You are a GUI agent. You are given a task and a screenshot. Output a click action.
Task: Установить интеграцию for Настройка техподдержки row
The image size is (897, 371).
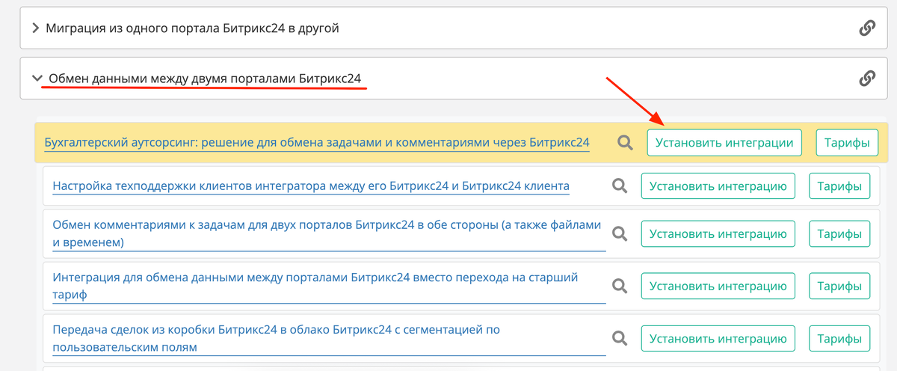pyautogui.click(x=718, y=185)
